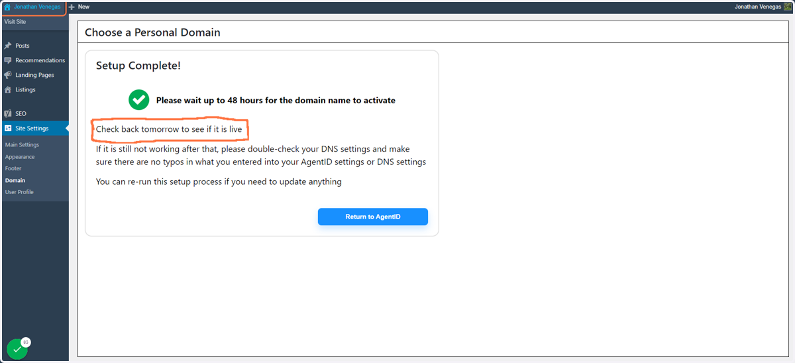Image resolution: width=795 pixels, height=363 pixels.
Task: Open Footer submenu
Action: 13,168
